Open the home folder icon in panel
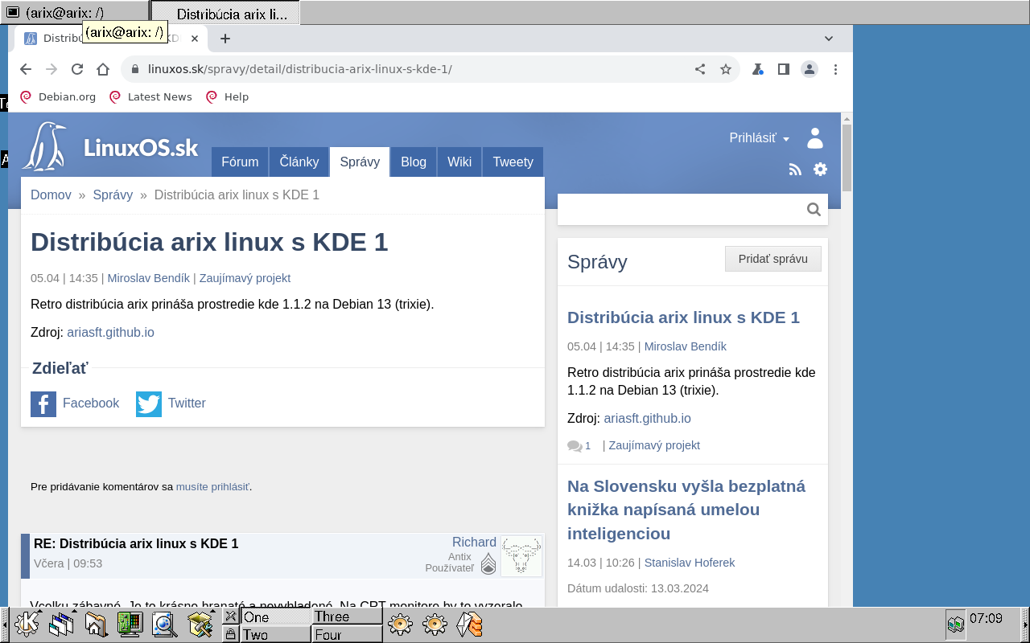This screenshot has width=1030, height=643. (x=96, y=625)
